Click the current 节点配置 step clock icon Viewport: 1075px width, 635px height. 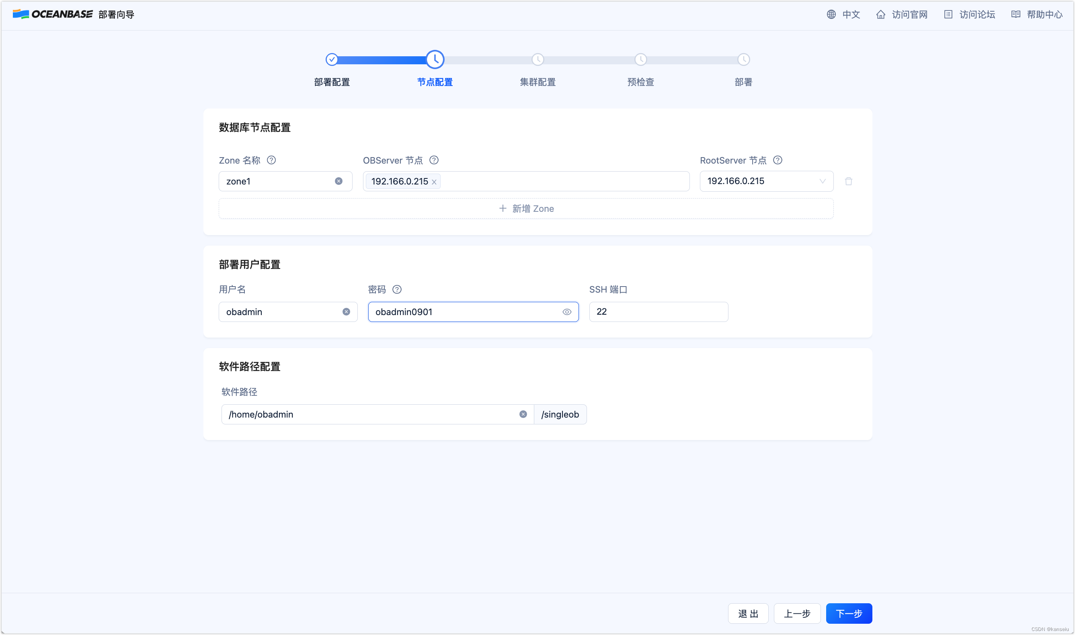coord(435,59)
